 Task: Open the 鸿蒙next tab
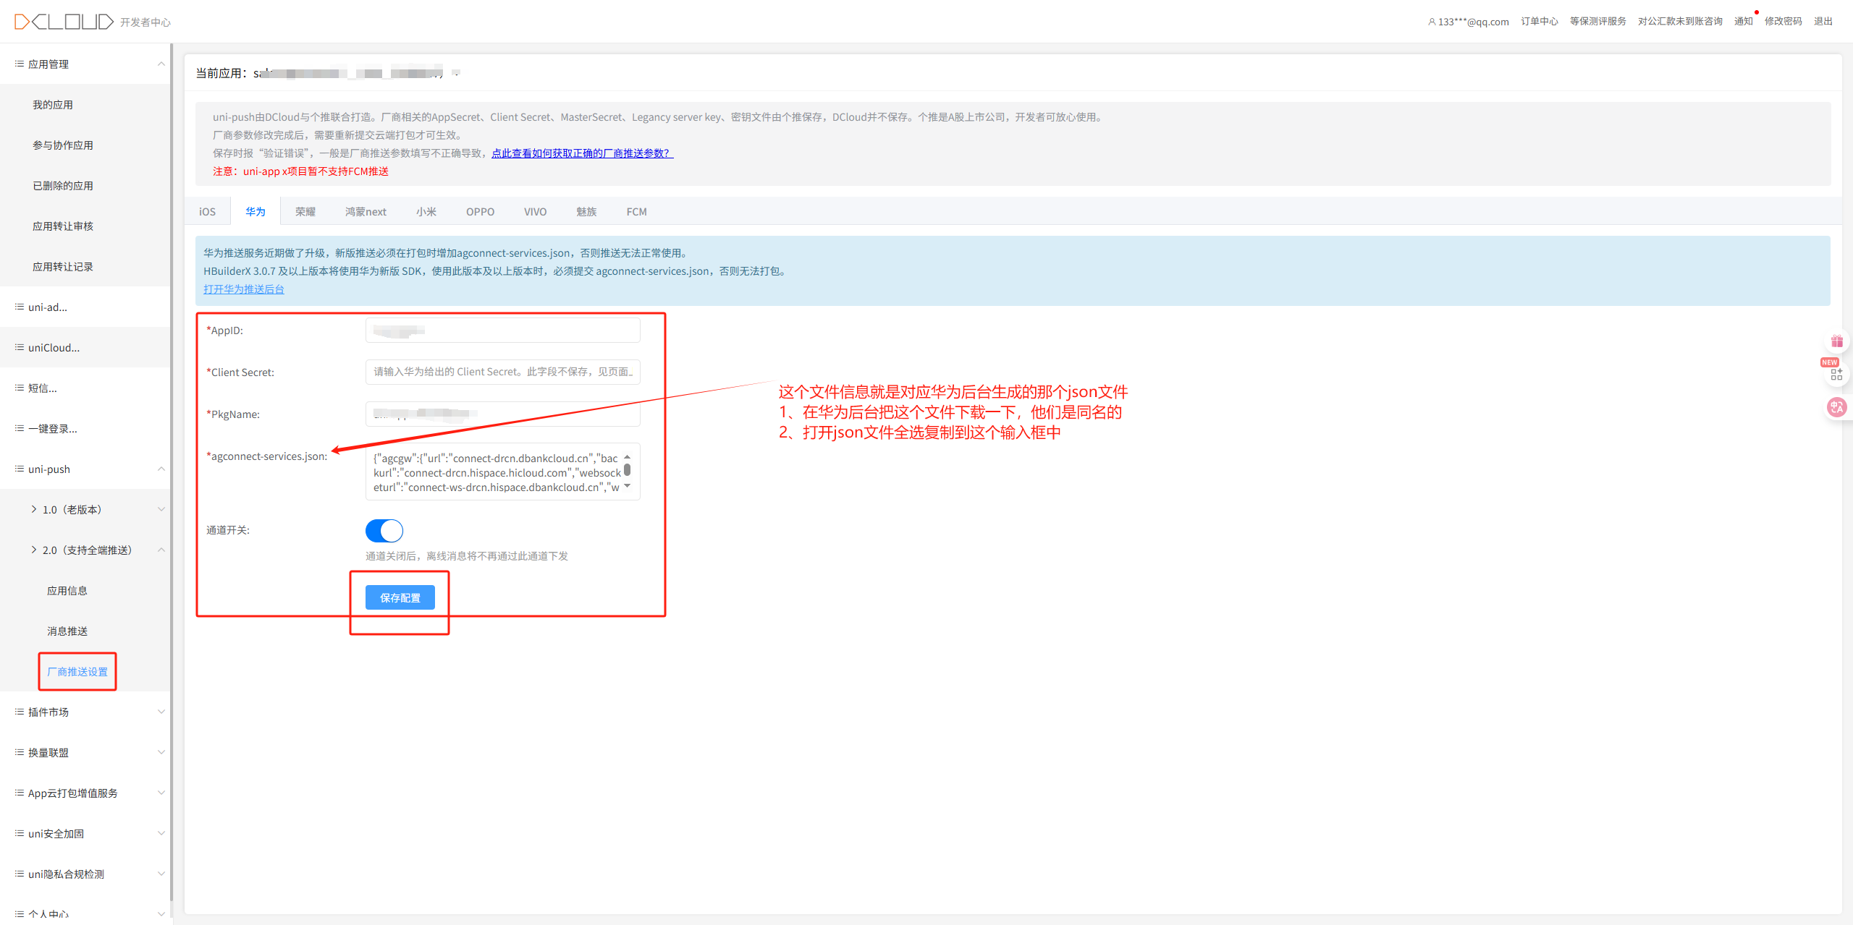point(366,211)
